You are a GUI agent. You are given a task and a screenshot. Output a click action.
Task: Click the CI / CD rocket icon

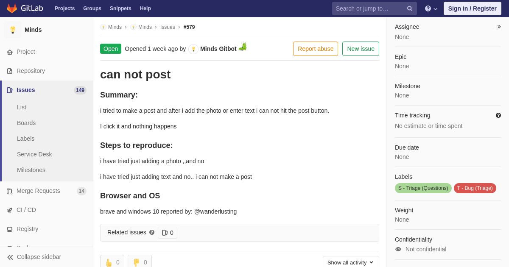tap(10, 210)
